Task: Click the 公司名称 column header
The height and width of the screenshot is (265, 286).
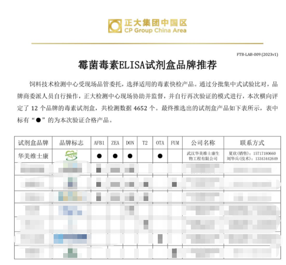Action: 203,143
